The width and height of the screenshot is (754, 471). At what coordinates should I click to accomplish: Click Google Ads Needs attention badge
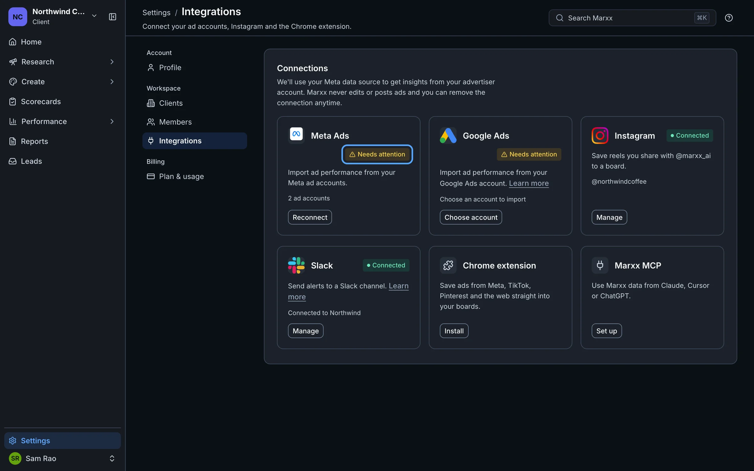click(x=529, y=154)
